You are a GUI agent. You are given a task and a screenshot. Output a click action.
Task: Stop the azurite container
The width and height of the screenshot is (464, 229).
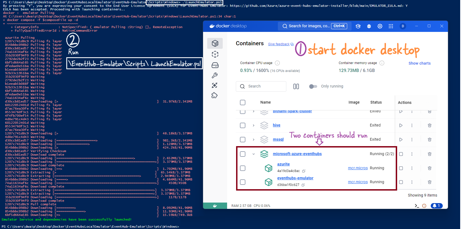click(401, 168)
